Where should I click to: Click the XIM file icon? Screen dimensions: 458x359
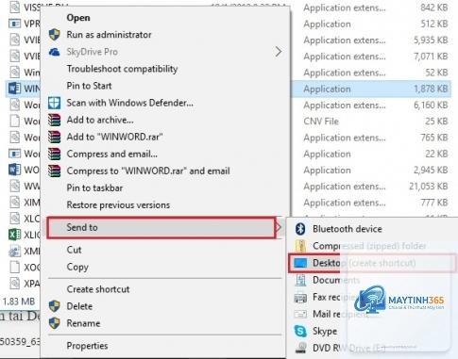pyautogui.click(x=14, y=202)
